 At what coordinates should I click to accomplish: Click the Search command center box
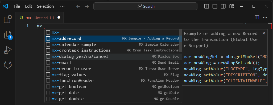pyautogui.click(x=145, y=6)
